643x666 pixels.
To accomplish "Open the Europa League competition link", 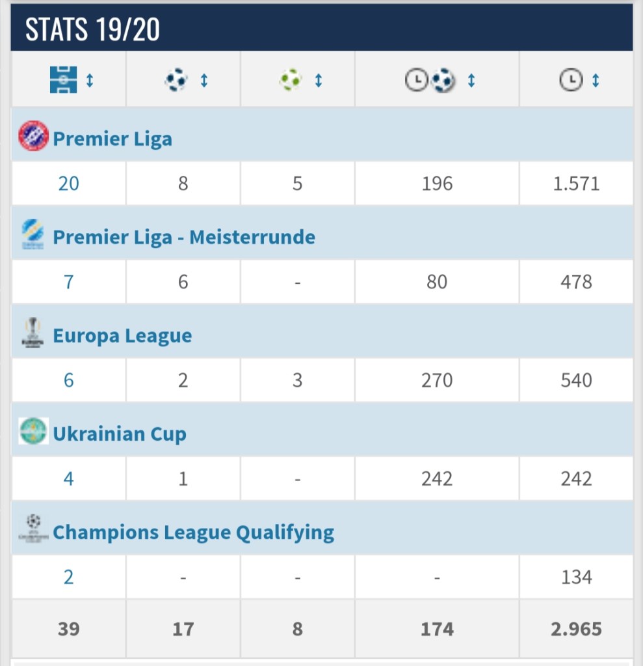I will 122,335.
